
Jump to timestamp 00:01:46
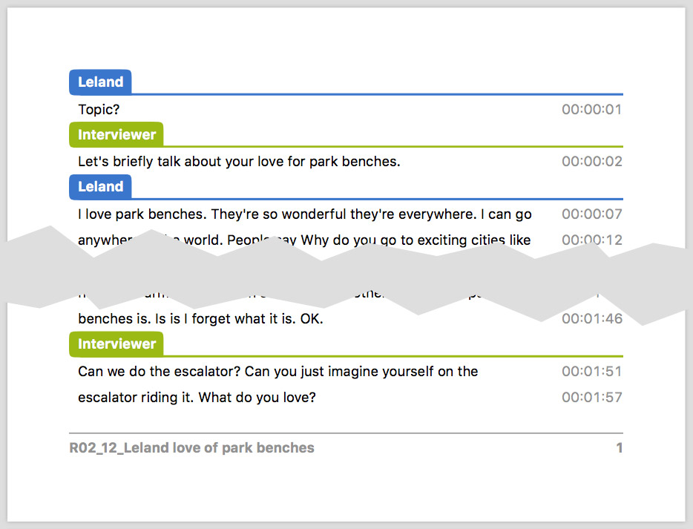click(x=591, y=320)
